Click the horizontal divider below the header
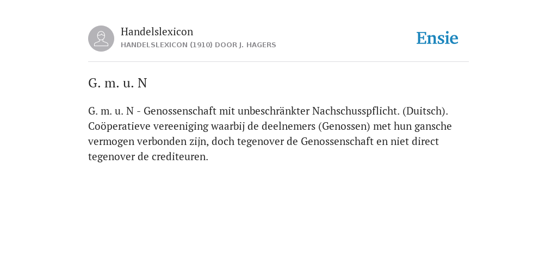Viewport: 557px width, 278px height. click(278, 62)
